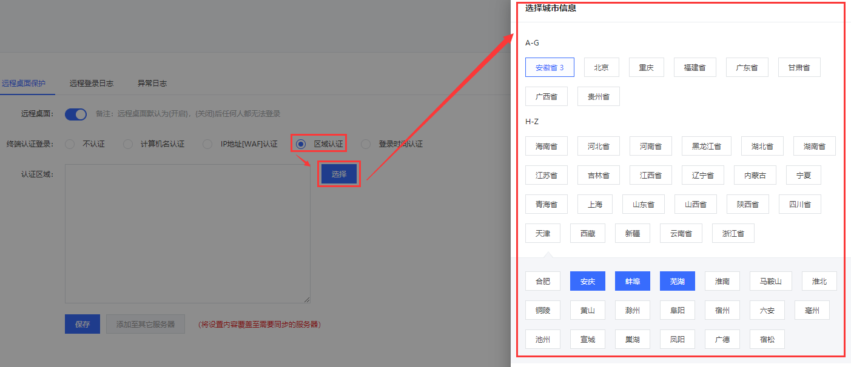Click the 保存 button
The image size is (851, 367).
[x=82, y=324]
